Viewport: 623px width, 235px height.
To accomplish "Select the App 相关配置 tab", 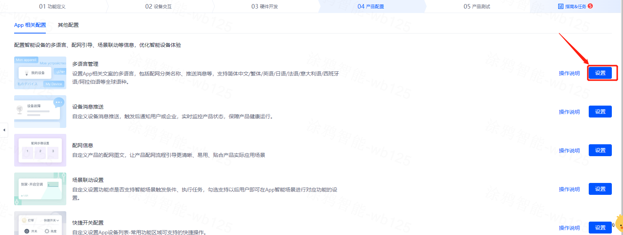I will (x=30, y=25).
